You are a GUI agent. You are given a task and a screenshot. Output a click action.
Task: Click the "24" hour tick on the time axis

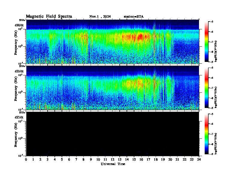[x=199, y=159]
